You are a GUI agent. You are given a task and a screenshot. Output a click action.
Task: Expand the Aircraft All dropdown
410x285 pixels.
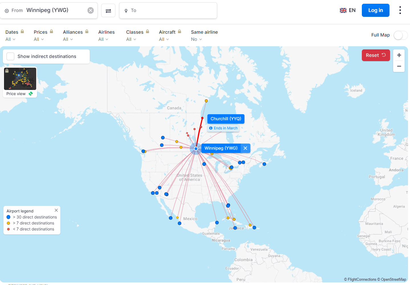tap(164, 39)
